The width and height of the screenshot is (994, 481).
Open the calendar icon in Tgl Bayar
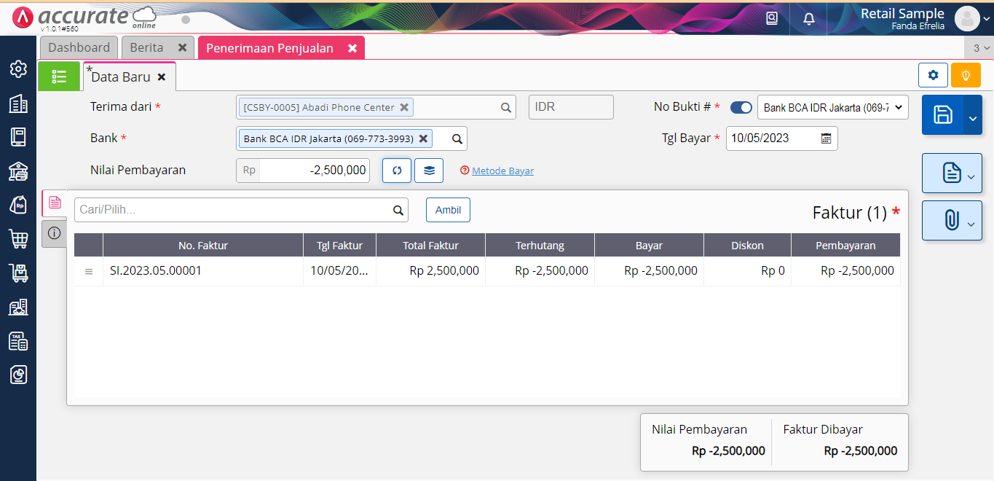point(826,138)
